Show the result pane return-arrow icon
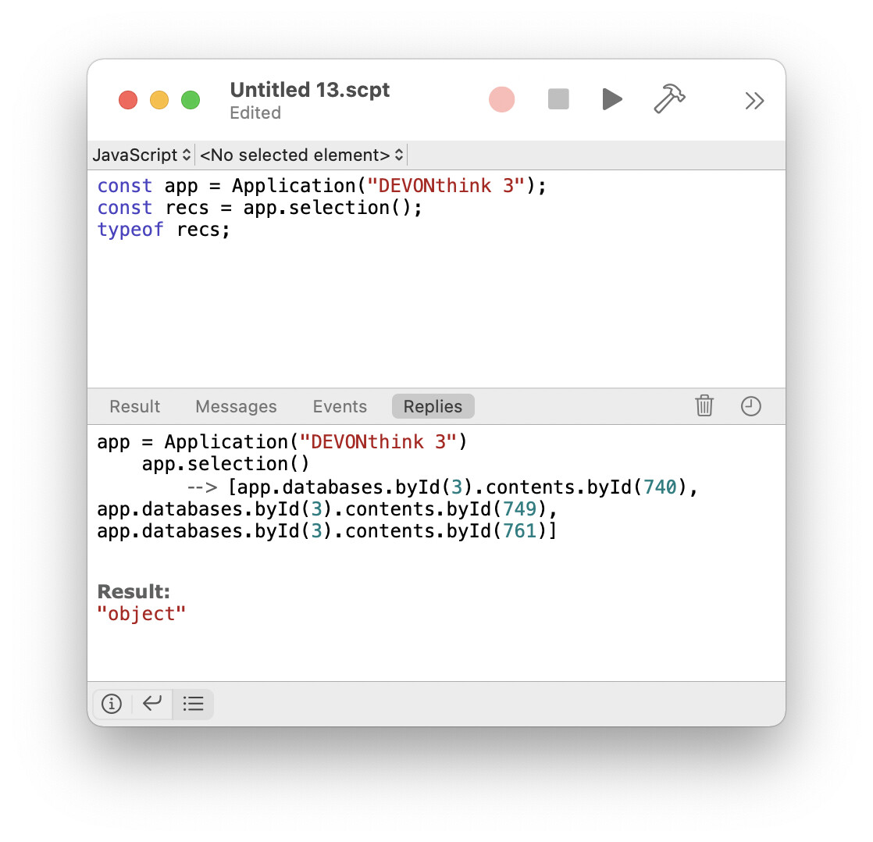The image size is (873, 842). pos(152,704)
